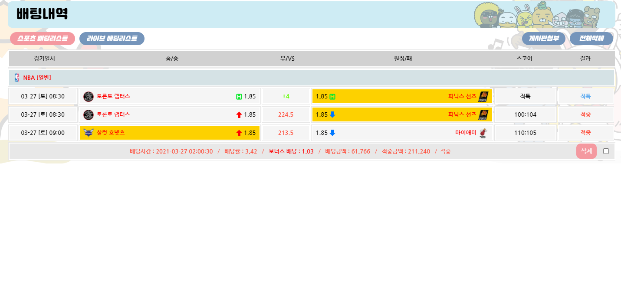Click Toronto Raptors logo in the +4 handicap row
This screenshot has width=621, height=281.
tap(89, 96)
